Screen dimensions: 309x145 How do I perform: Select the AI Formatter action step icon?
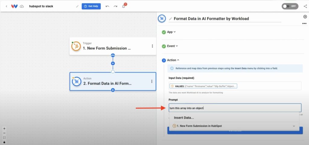[77, 81]
